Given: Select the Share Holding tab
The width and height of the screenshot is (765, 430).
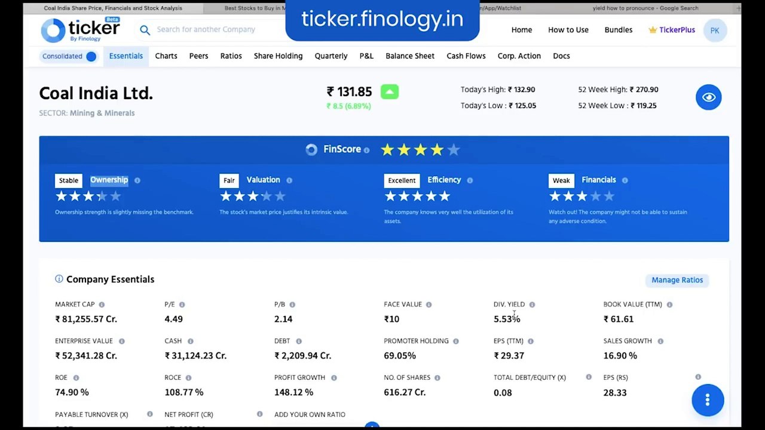Looking at the screenshot, I should (278, 56).
